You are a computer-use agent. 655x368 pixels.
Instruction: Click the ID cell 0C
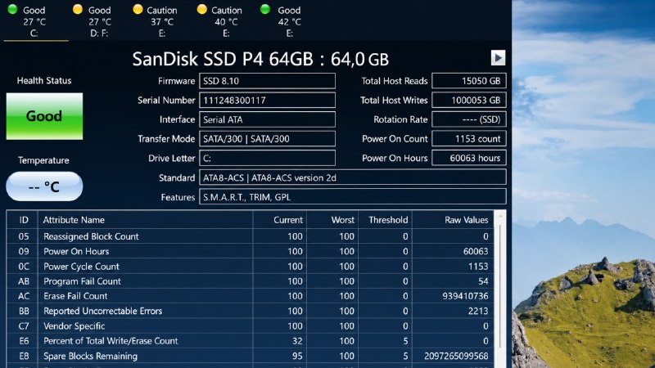pyautogui.click(x=24, y=267)
